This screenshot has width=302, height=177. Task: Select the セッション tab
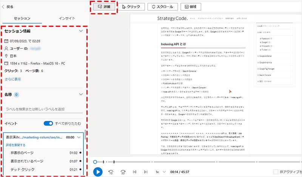22,18
